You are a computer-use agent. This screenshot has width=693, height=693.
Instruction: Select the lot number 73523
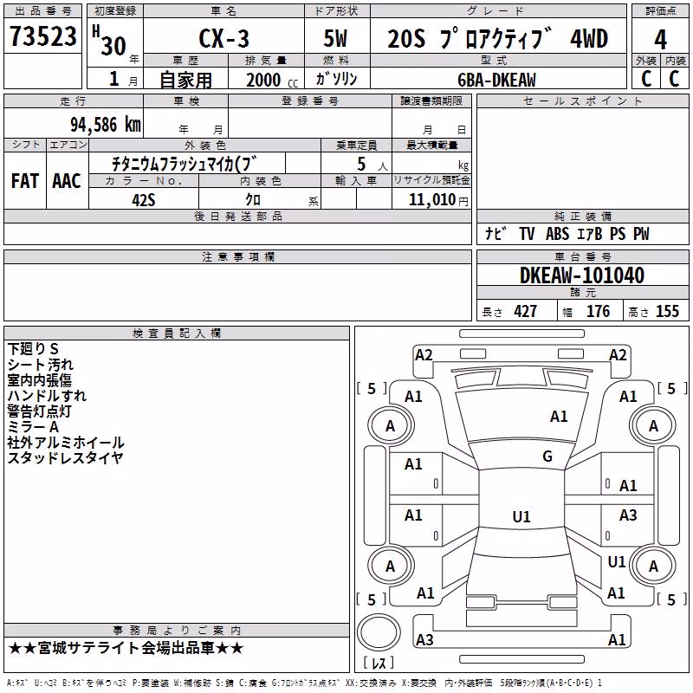tap(42, 36)
